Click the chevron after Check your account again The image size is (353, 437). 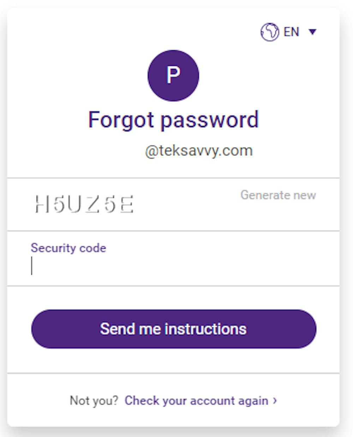(275, 401)
